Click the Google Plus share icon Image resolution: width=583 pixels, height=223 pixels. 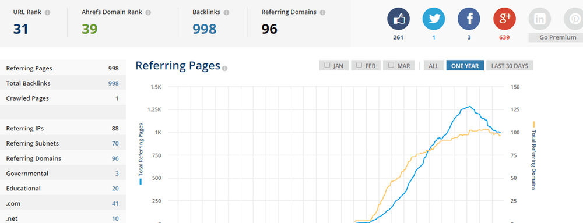504,19
